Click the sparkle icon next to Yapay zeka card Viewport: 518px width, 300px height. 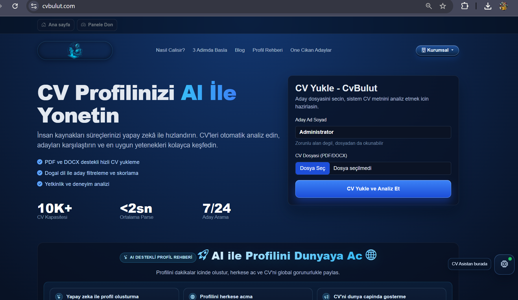coord(59,297)
